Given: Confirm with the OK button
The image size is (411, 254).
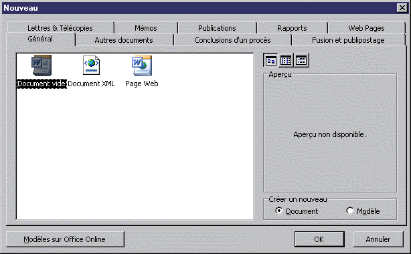Looking at the screenshot, I should [x=319, y=239].
